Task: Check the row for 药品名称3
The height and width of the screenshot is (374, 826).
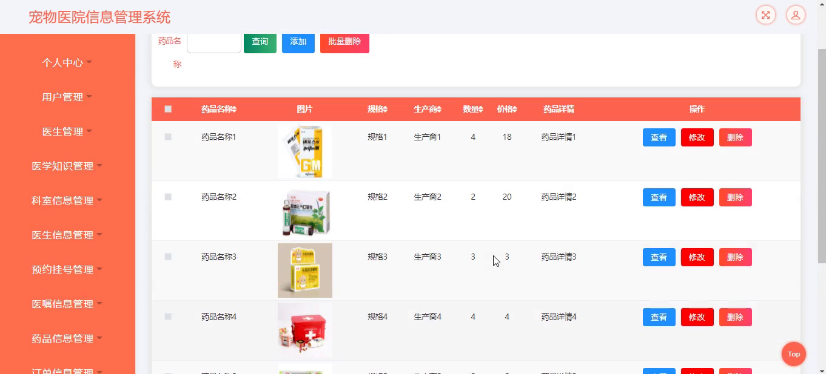Action: (x=168, y=257)
